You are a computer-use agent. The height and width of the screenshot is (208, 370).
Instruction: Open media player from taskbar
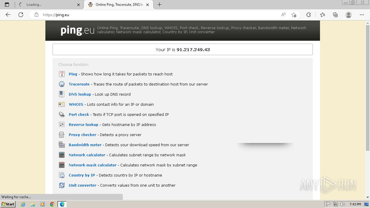click(x=42, y=204)
